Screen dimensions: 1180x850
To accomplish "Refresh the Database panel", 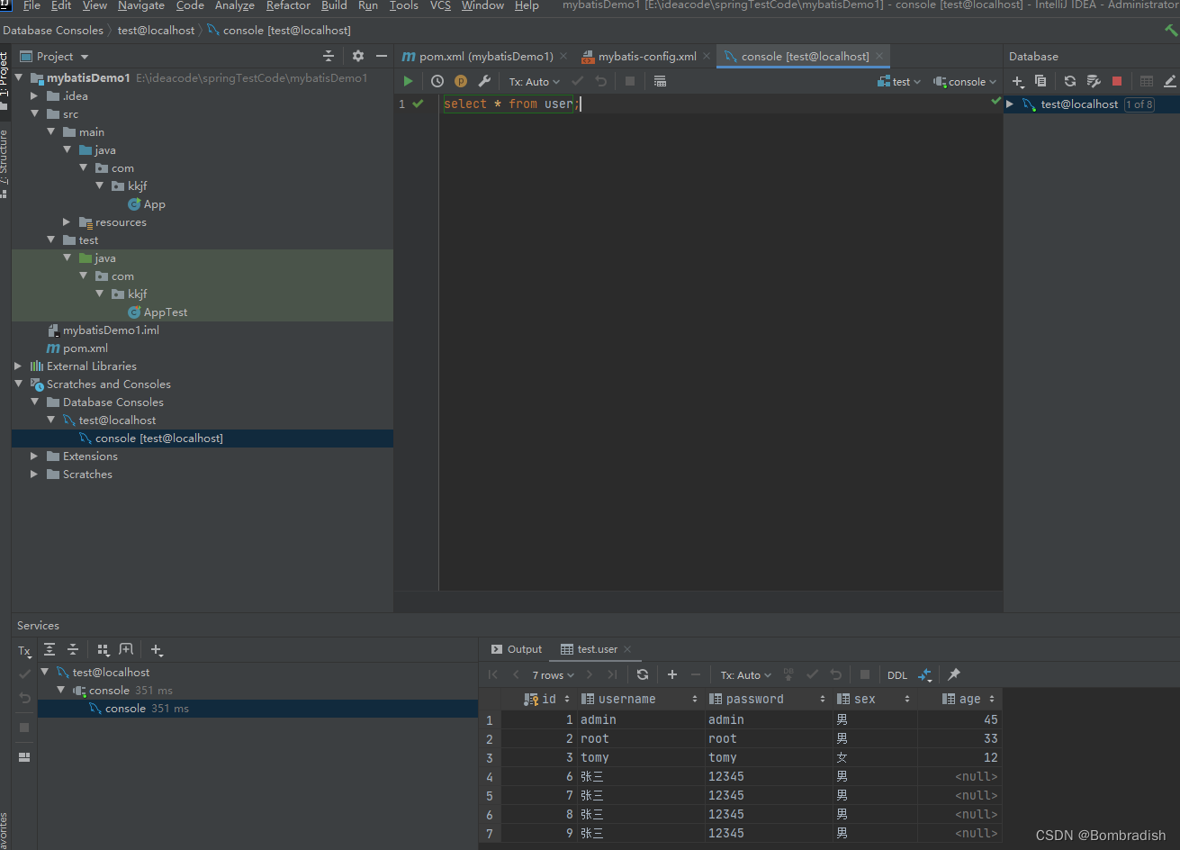I will click(x=1070, y=81).
